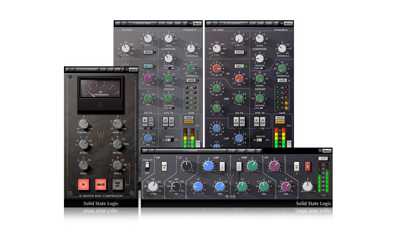This screenshot has height=225, width=397.
Task: Click the HP frequency knob on the G-EQ
Action: point(153,187)
